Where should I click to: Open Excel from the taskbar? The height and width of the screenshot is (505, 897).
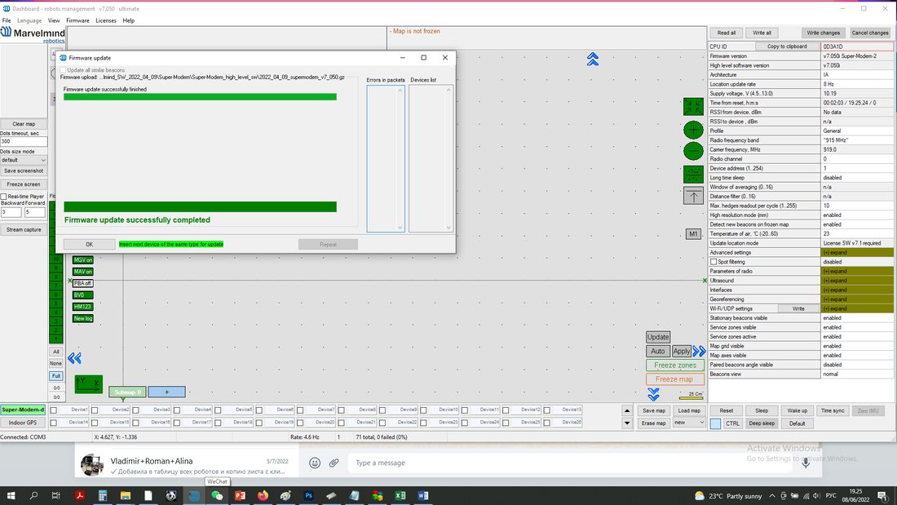pyautogui.click(x=400, y=496)
